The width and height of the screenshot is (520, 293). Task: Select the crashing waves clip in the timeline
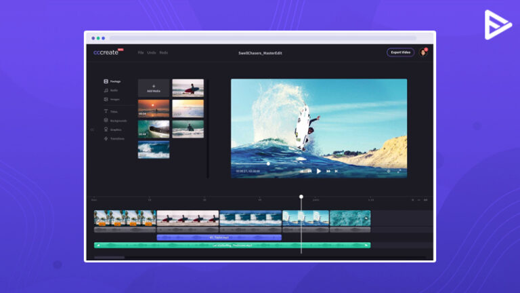click(x=251, y=218)
